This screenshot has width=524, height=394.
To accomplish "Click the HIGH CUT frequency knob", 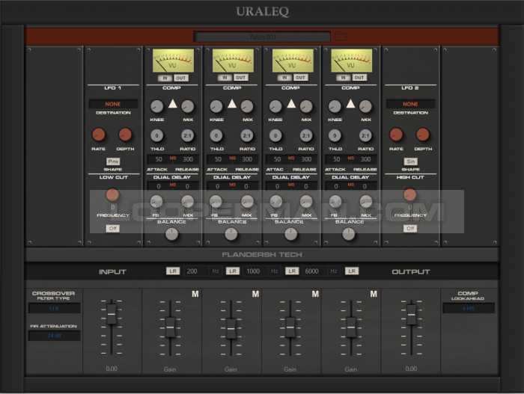I will (409, 194).
